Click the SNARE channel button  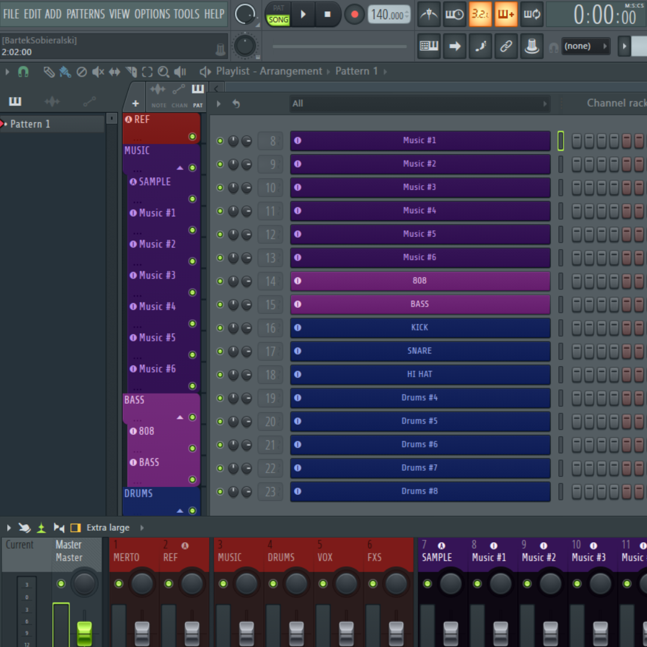click(420, 351)
